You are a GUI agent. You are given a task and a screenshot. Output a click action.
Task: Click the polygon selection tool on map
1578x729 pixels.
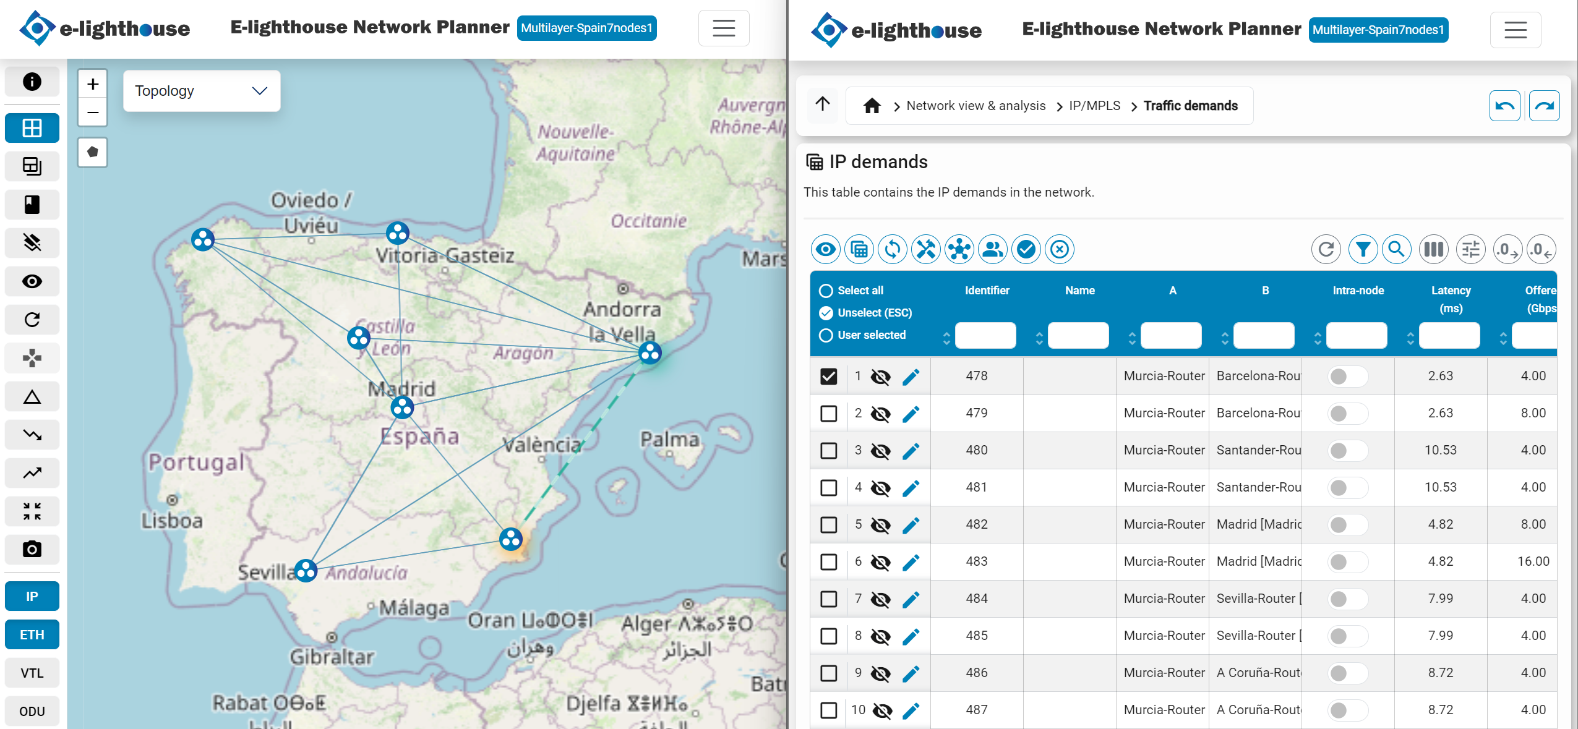point(93,152)
